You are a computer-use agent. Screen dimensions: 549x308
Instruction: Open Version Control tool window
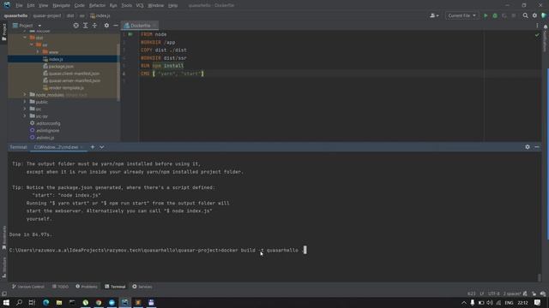[28, 287]
